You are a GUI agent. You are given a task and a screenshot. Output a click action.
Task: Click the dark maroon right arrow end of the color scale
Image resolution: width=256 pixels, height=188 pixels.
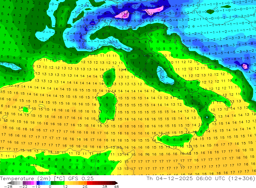pos(116,183)
